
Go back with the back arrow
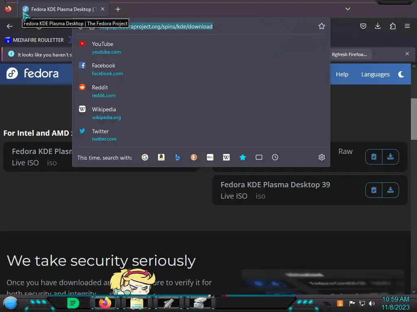[10, 26]
